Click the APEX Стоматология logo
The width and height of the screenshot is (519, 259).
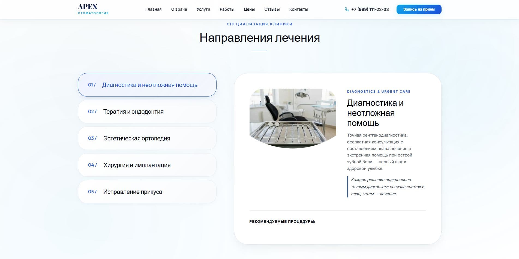click(93, 9)
